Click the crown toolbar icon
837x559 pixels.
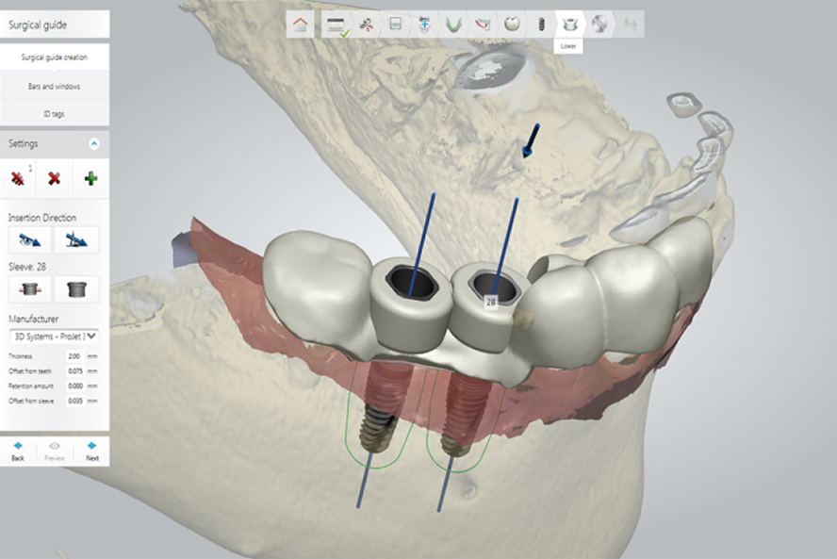pos(511,24)
